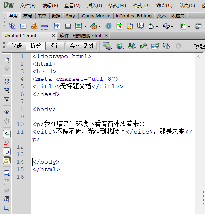205x214 pixels.
Task: Open the file management up-down arrows
Action: 132,46
